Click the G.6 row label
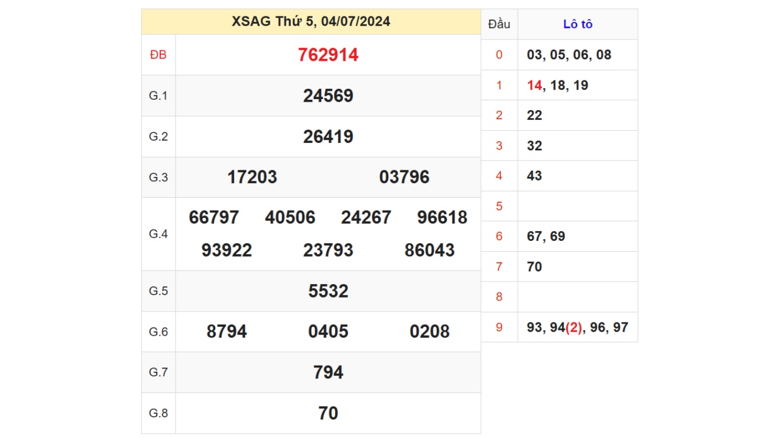Image resolution: width=780 pixels, height=438 pixels. click(158, 332)
